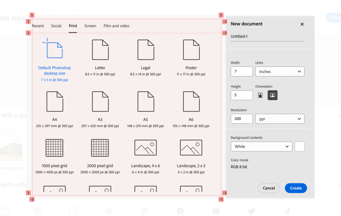Switch orientation to portrait
This screenshot has height=216, width=341.
[260, 95]
